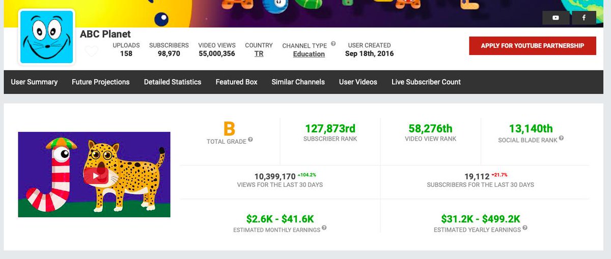611x259 pixels.
Task: Click the $31.2K - $499.2K yearly earnings
Action: click(481, 219)
